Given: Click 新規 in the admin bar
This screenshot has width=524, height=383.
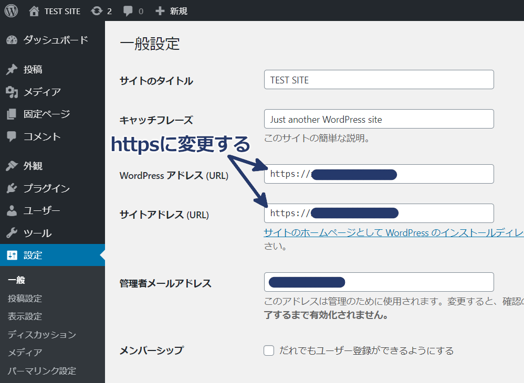Looking at the screenshot, I should (x=179, y=12).
